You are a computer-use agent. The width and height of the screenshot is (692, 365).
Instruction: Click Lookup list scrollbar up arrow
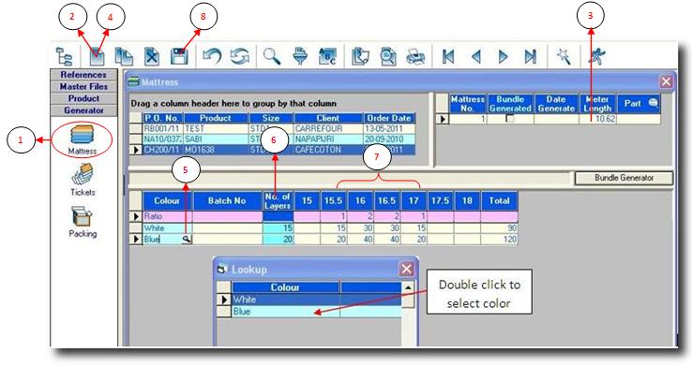point(408,287)
